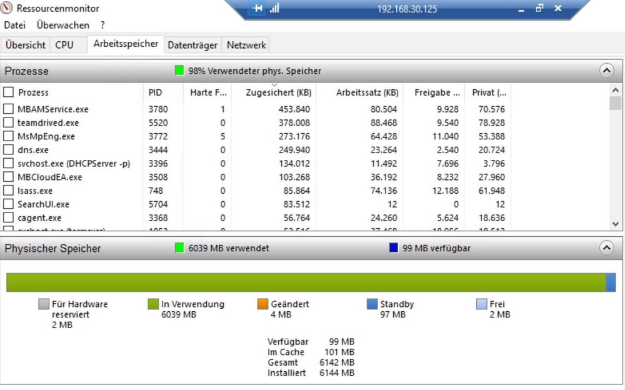The width and height of the screenshot is (625, 390).
Task: Collapse the Prozesse section
Action: click(x=606, y=71)
